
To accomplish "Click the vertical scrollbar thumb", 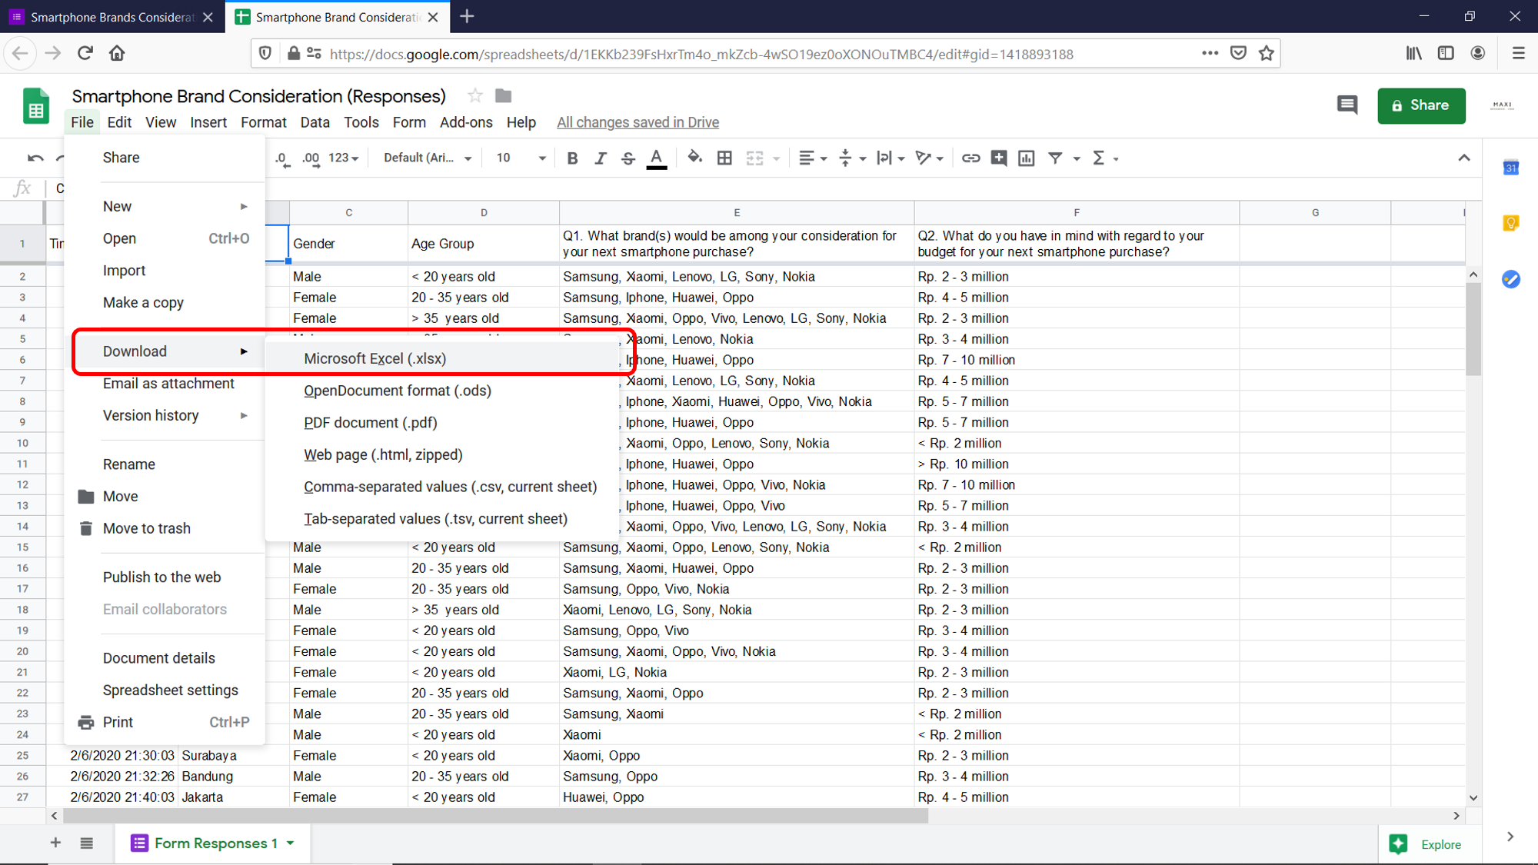I will click(1473, 329).
